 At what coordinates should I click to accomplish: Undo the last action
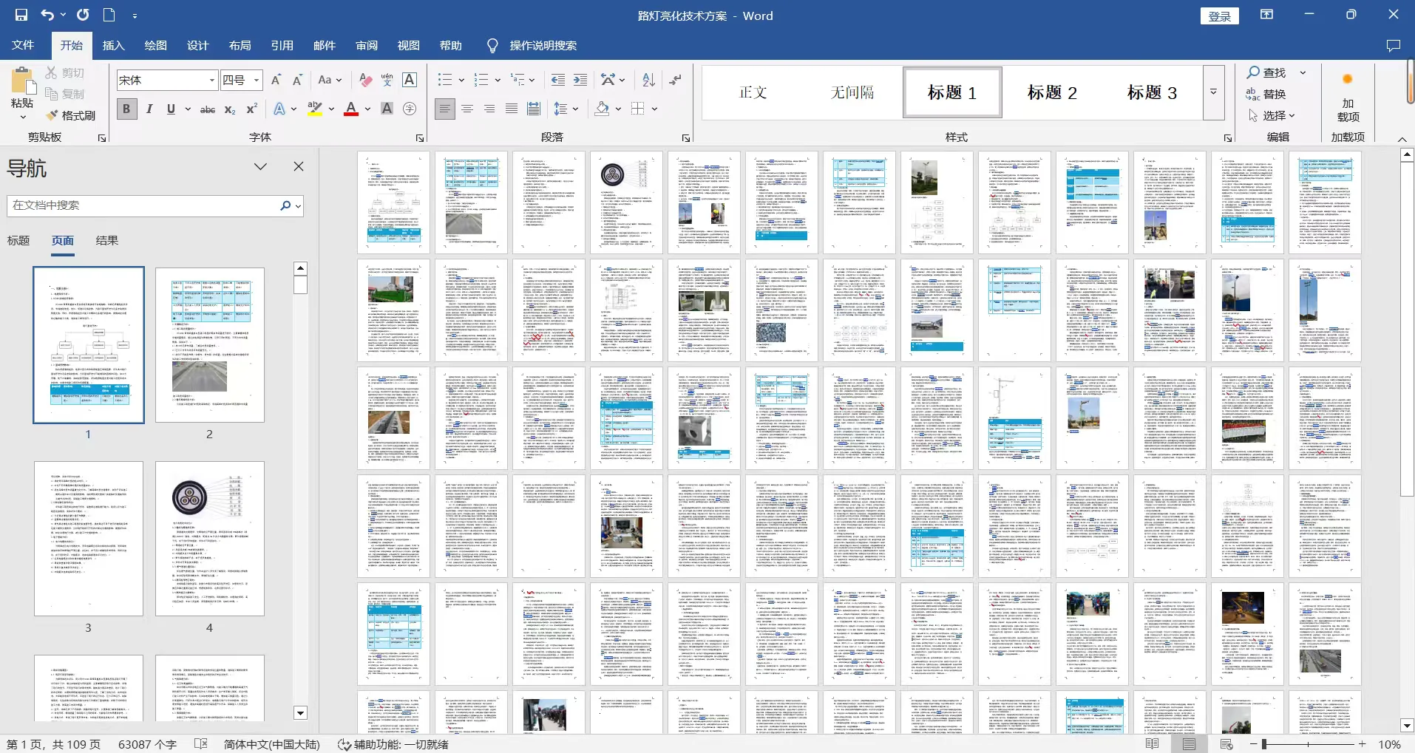coord(47,15)
